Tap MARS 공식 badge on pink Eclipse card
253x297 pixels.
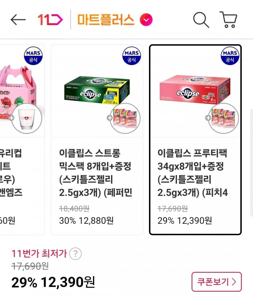tap(230, 56)
